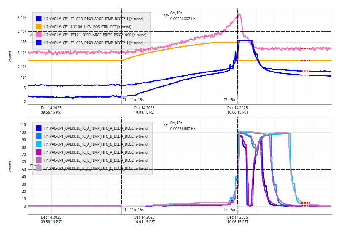Image resolution: width=339 pixels, height=232 pixels.
Task: Click the LIC100_LLCV_POS_CTRL_PCT legend label
Action: point(88,27)
